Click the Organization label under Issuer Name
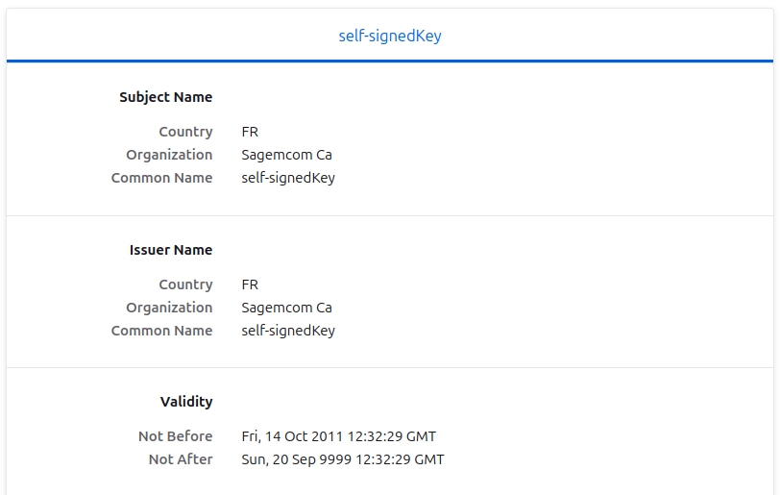The height and width of the screenshot is (495, 780). pyautogui.click(x=169, y=308)
